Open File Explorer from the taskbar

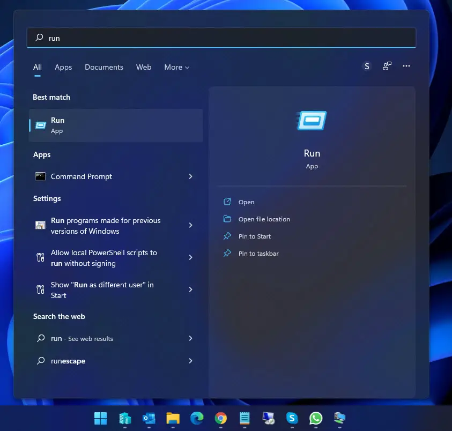pyautogui.click(x=172, y=418)
